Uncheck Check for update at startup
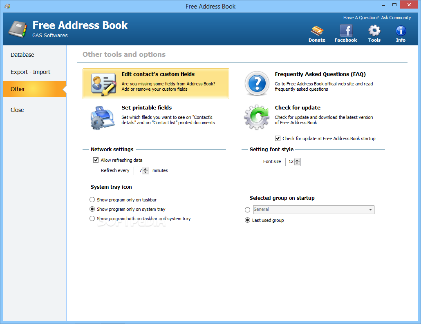Viewport: 421px width, 324px height. (278, 139)
